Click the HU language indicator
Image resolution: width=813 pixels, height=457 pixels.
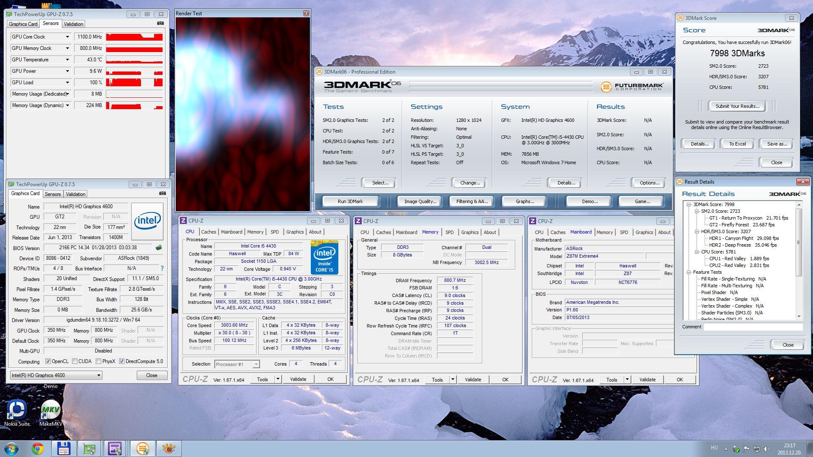tap(714, 448)
